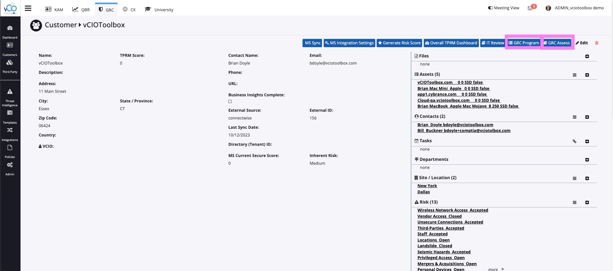Open Wireless Network Access Accepted risk
The width and height of the screenshot is (613, 271).
click(x=453, y=210)
